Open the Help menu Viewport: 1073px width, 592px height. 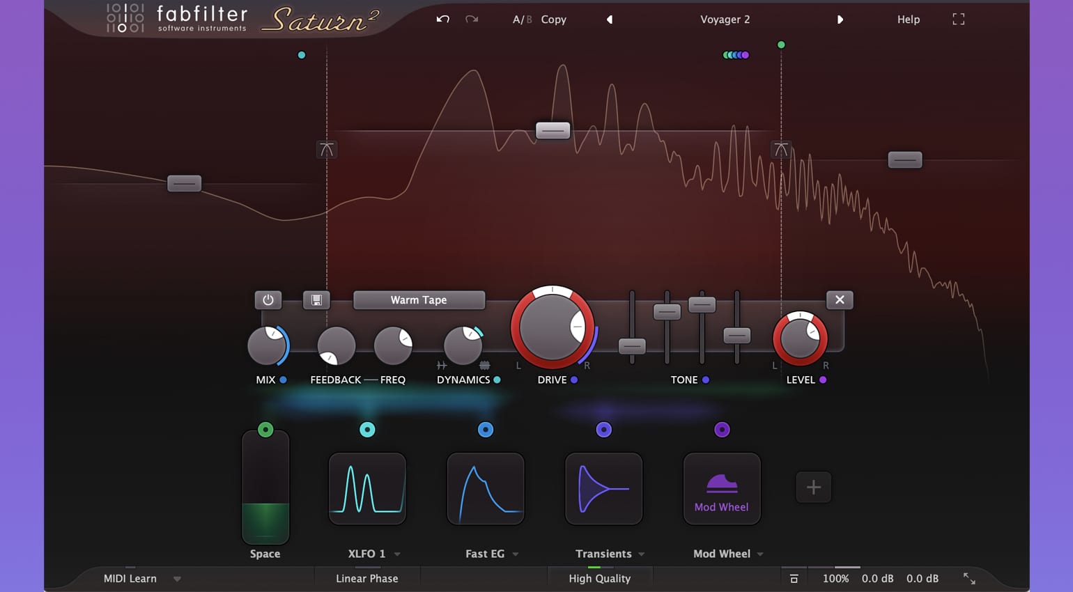[x=908, y=20]
